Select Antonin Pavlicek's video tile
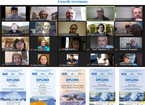The height and width of the screenshot is (105, 145). tap(100, 59)
